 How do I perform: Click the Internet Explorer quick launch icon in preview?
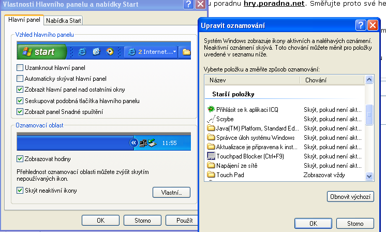(x=82, y=52)
